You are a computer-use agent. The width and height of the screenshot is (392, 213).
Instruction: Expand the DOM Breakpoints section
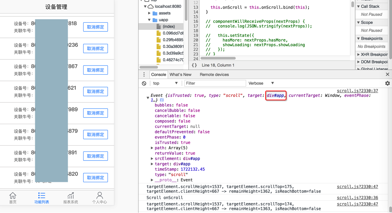[x=358, y=62]
